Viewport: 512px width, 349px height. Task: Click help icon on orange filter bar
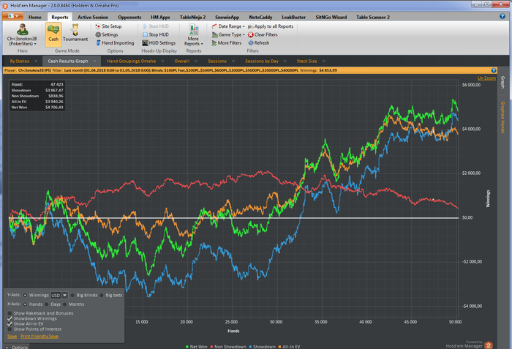click(x=494, y=70)
